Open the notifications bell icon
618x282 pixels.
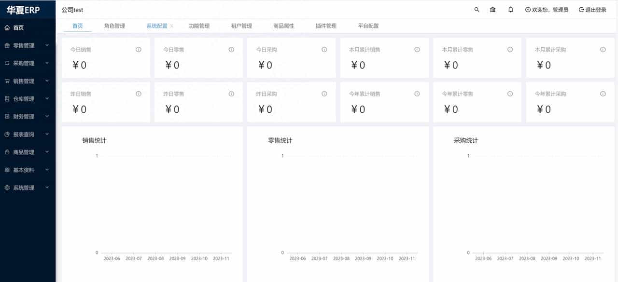510,9
